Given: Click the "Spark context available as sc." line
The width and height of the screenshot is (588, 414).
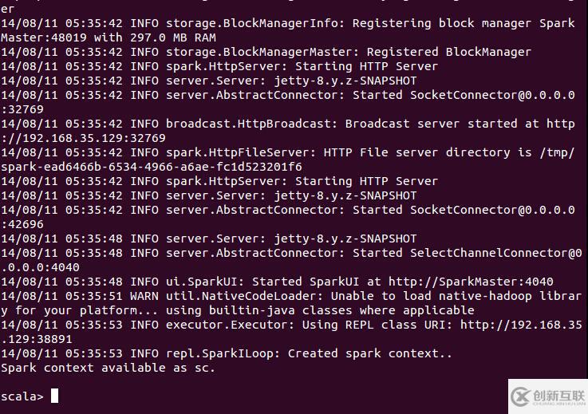Looking at the screenshot, I should tap(109, 368).
